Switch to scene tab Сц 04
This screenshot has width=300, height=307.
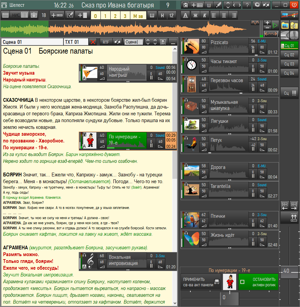(289, 73)
